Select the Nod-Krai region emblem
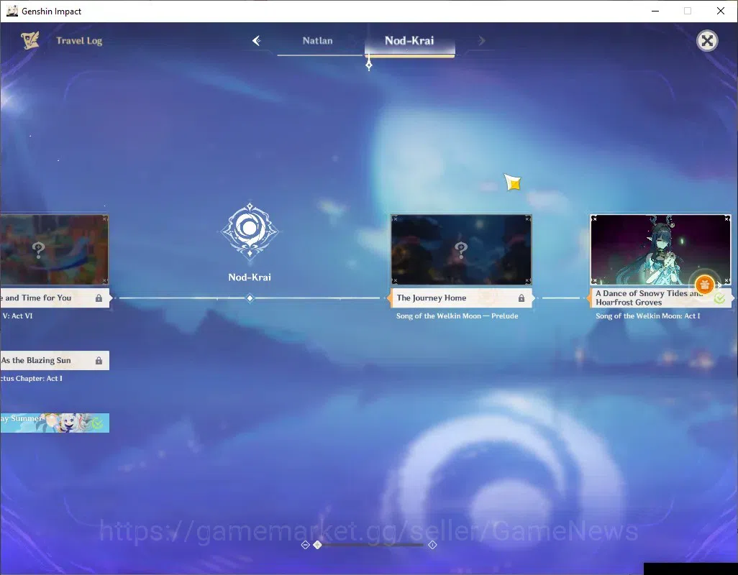This screenshot has width=738, height=575. 250,231
